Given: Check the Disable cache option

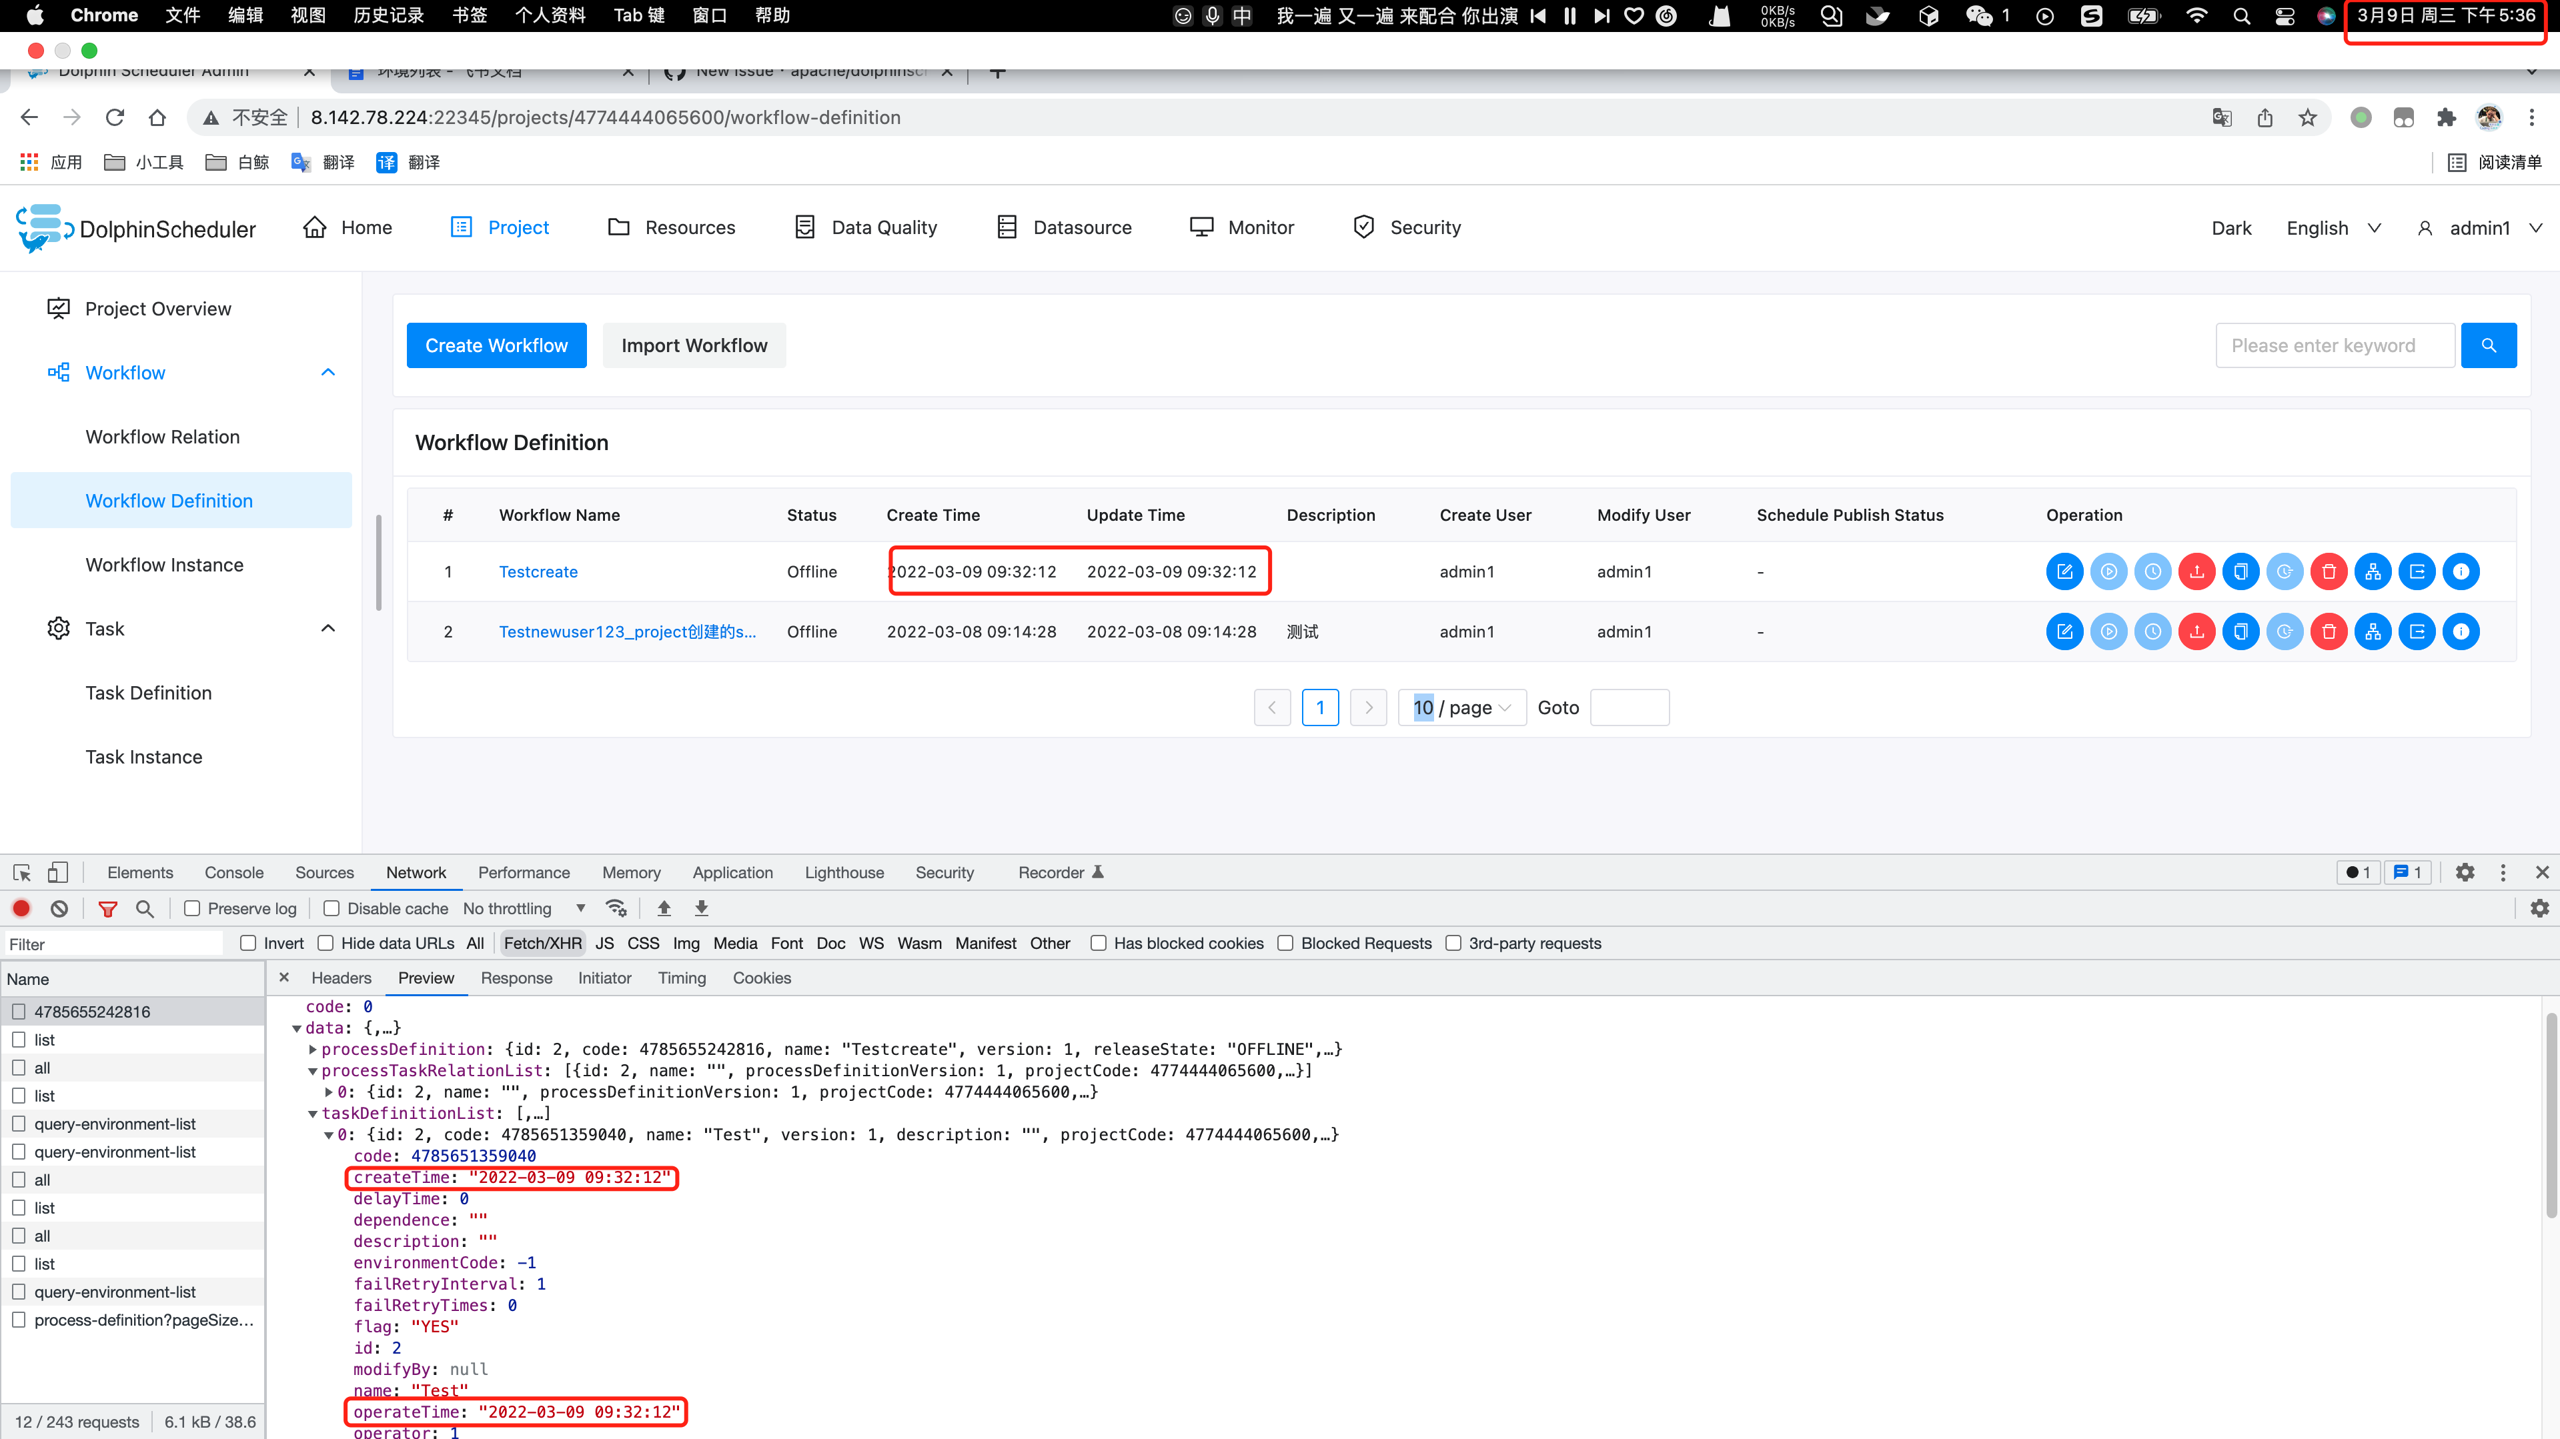Looking at the screenshot, I should pyautogui.click(x=331, y=908).
